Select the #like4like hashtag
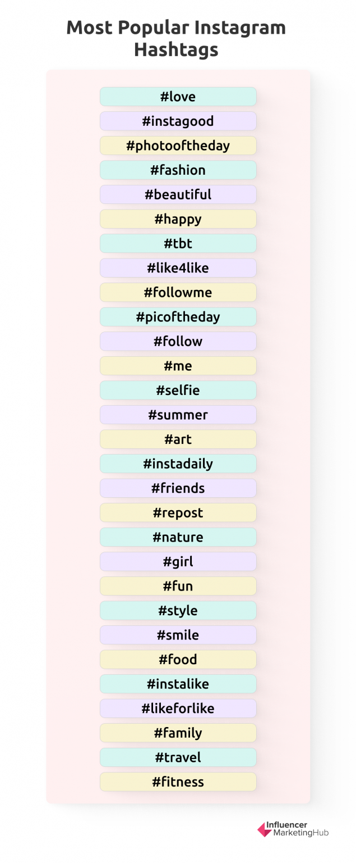The image size is (356, 863). click(178, 267)
